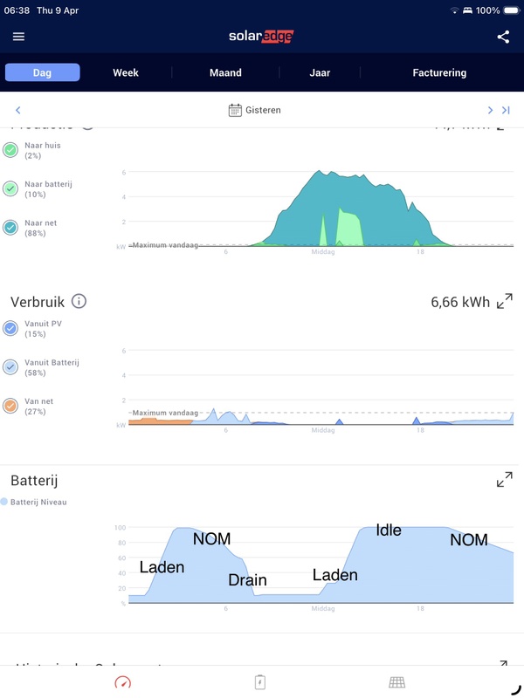Switch to the Maand tab

[x=225, y=72]
